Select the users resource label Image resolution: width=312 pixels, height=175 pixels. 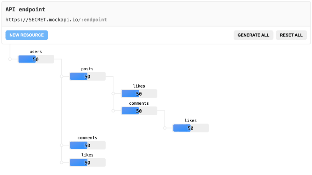(36, 52)
